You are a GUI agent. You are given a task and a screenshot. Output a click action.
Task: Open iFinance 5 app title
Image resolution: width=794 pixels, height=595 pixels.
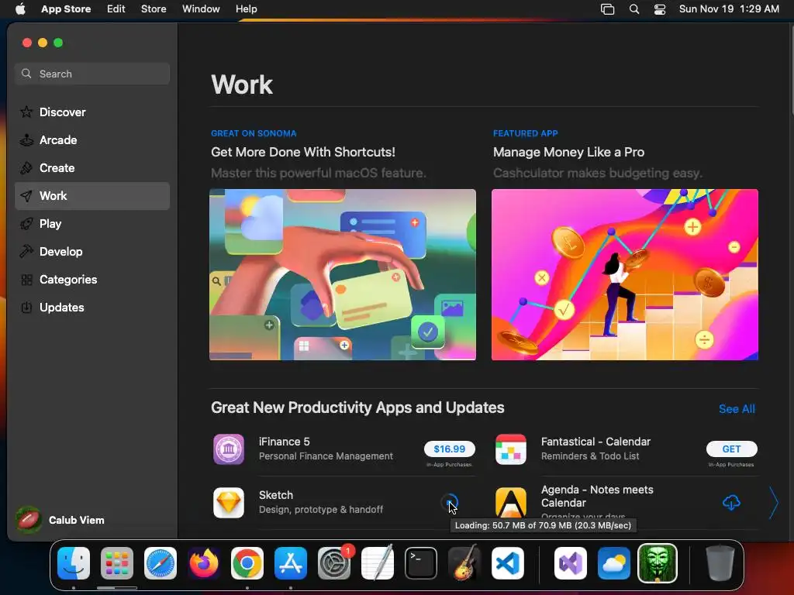[284, 442]
